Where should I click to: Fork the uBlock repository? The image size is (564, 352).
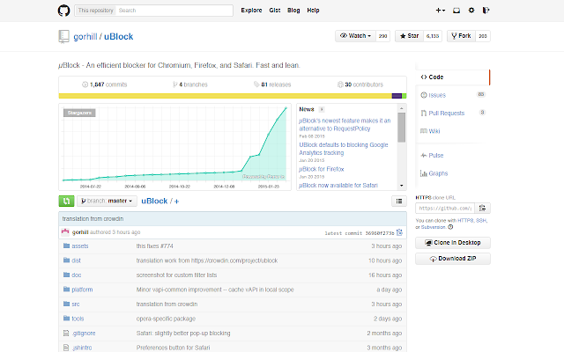461,36
